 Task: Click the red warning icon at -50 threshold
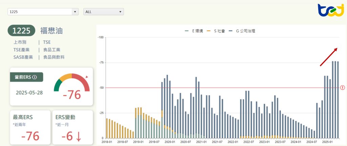tap(343, 88)
